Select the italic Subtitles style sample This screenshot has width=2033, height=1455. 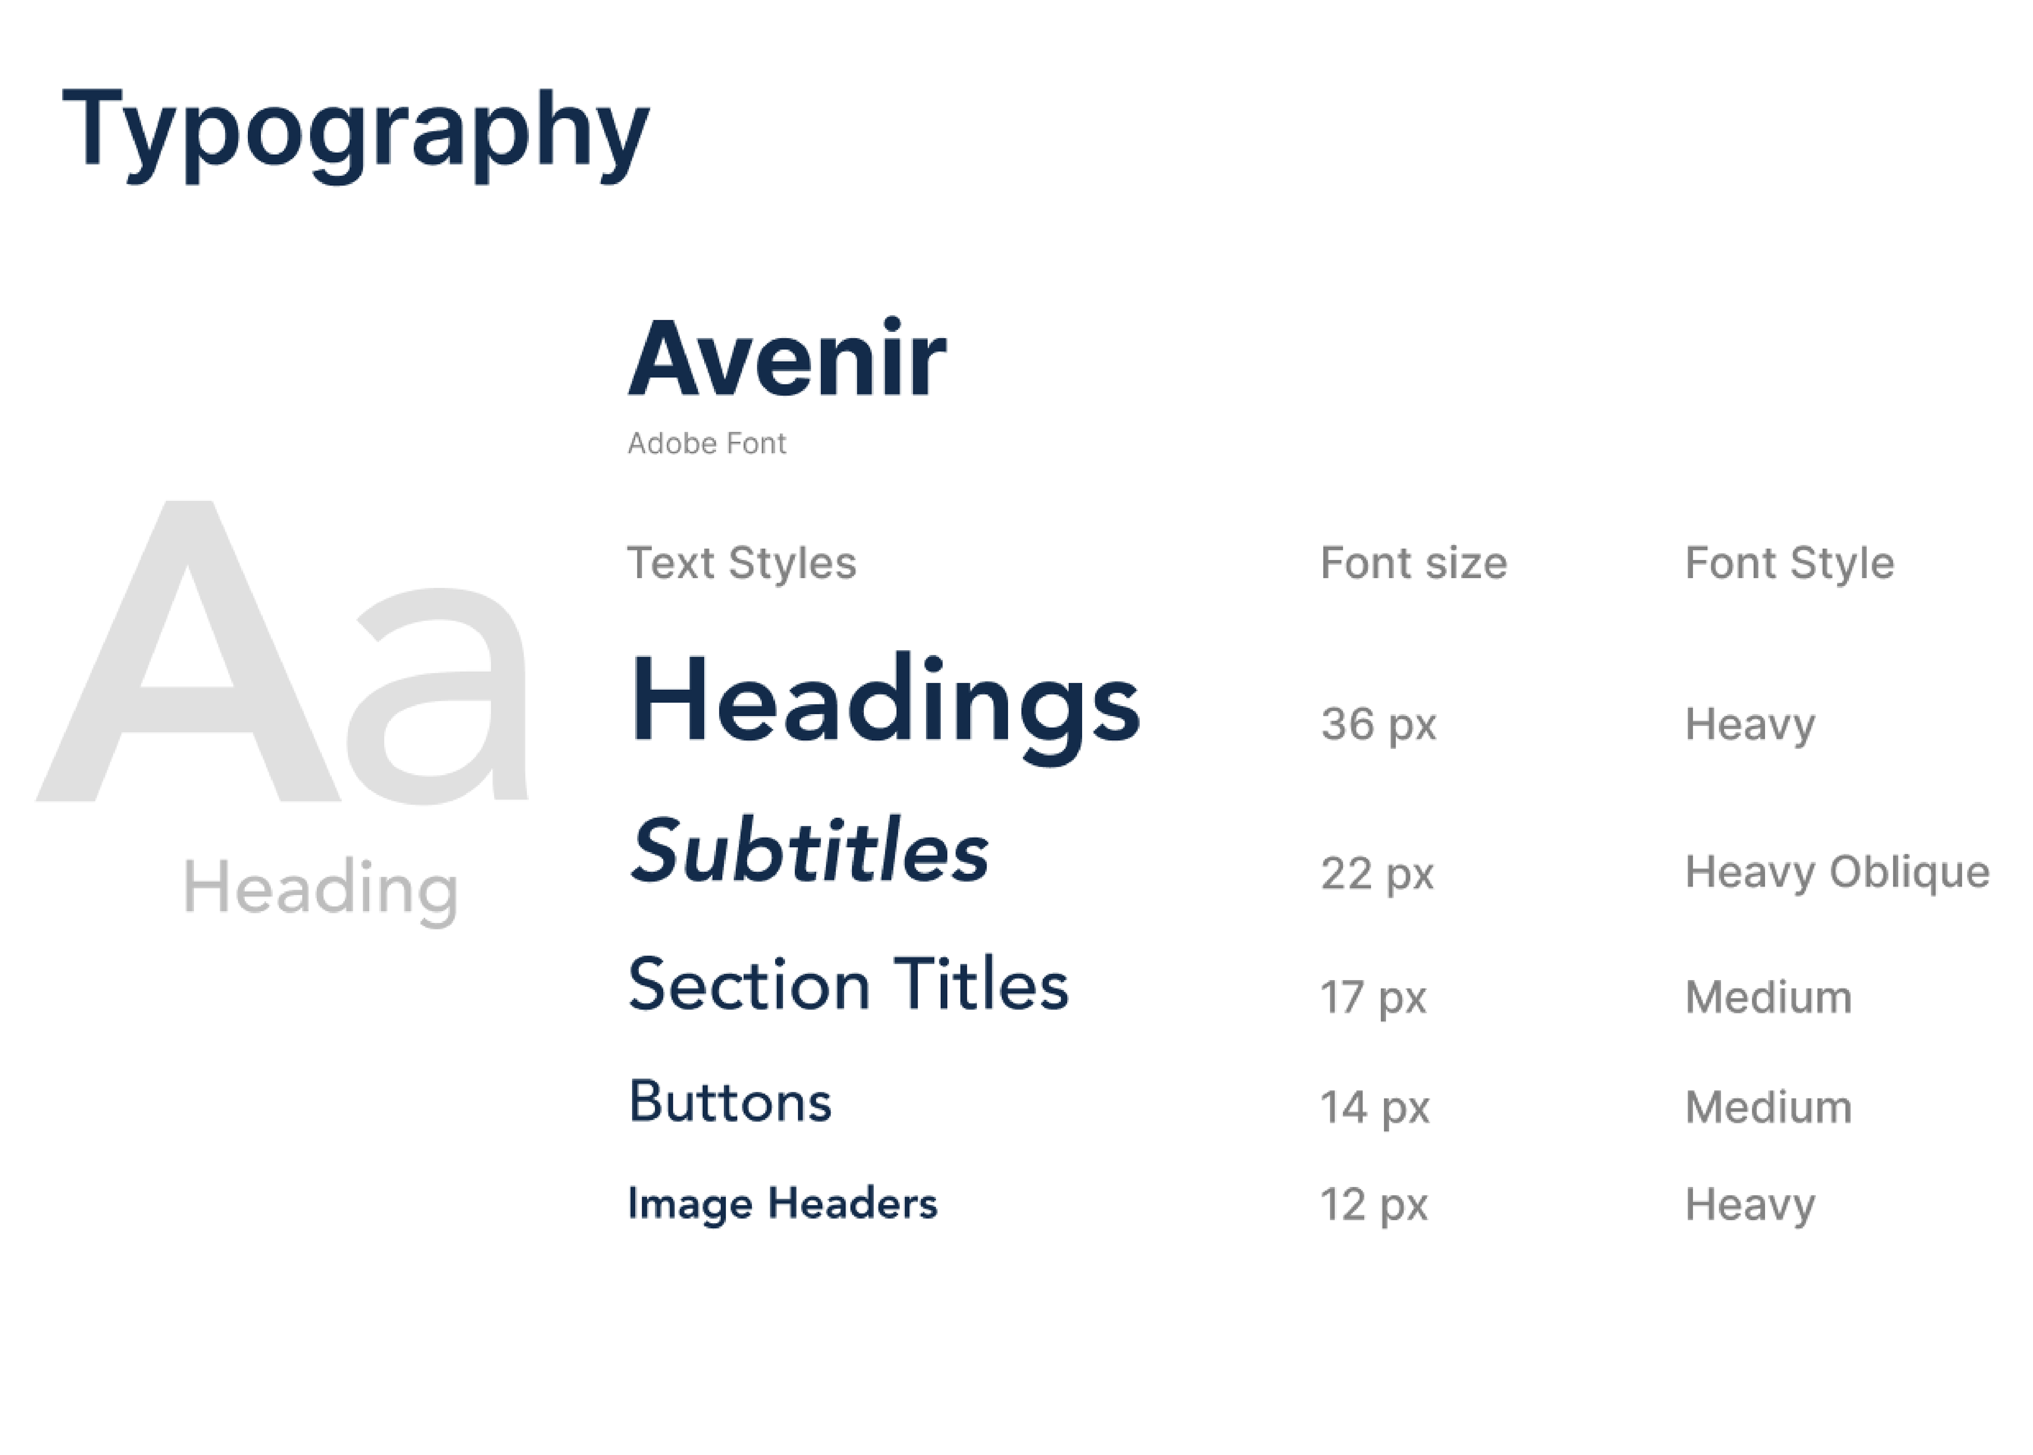coord(809,851)
